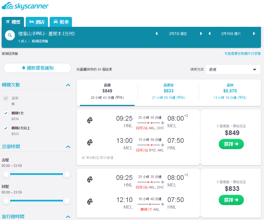Image resolution: width=264 pixels, height=220 pixels.
Task: Uncheck the 轉機1次 checkbox
Action: [6, 113]
